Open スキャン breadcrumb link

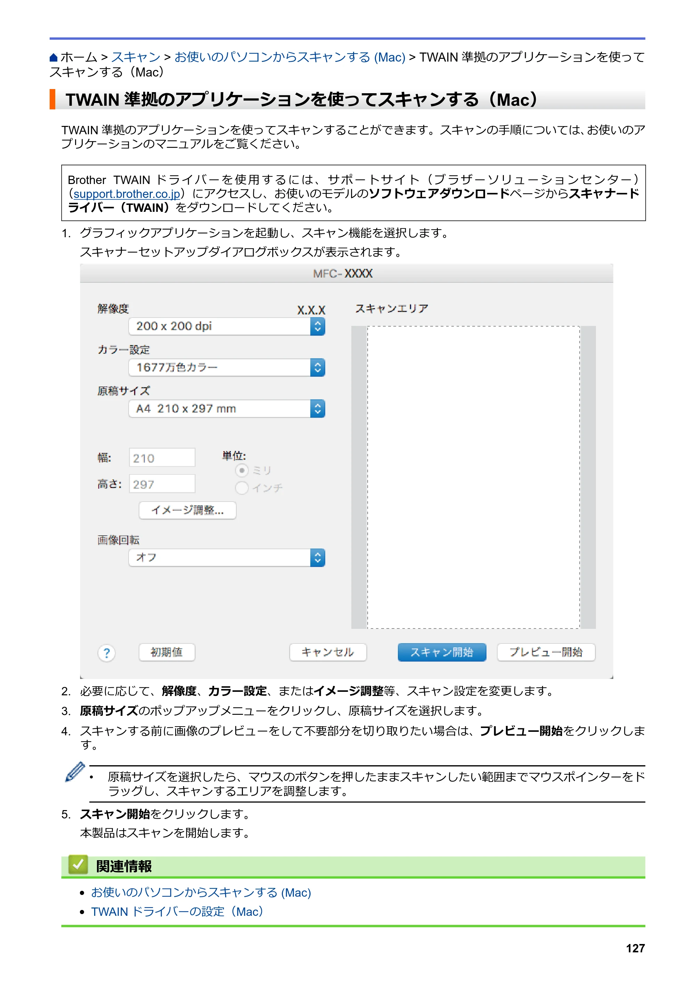136,57
